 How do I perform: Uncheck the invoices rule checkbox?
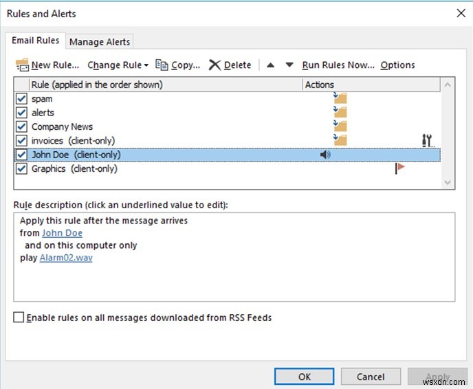coord(21,140)
